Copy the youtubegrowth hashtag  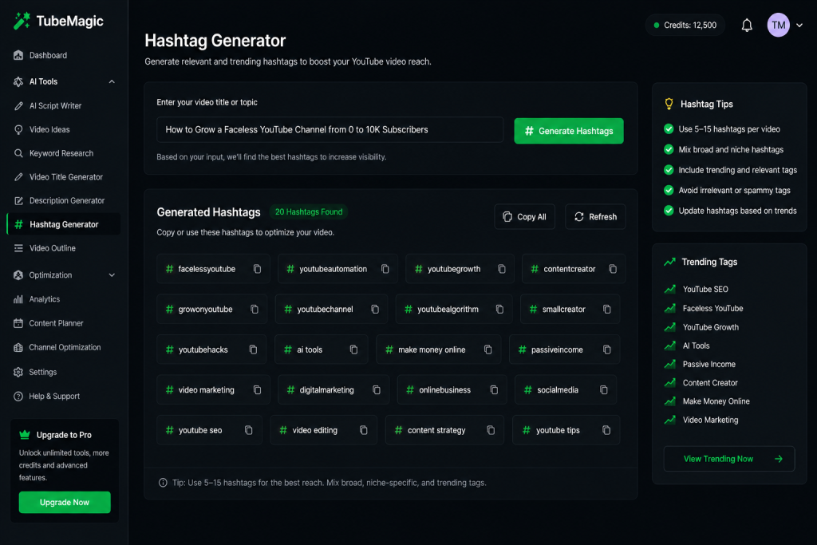point(502,269)
